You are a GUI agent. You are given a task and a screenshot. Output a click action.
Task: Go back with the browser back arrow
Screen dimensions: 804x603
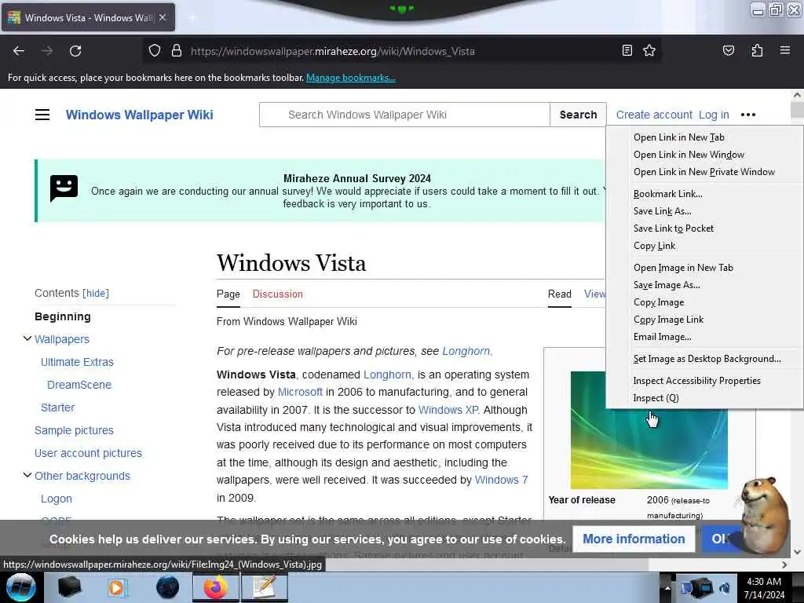[x=19, y=51]
